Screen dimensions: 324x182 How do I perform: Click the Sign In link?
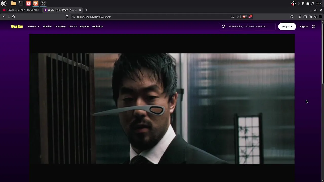click(x=304, y=26)
